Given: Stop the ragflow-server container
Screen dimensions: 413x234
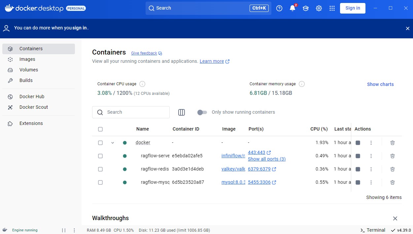Looking at the screenshot, I should click(358, 156).
